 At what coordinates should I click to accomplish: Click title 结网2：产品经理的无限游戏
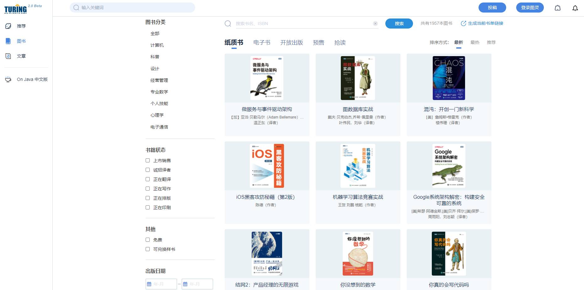coord(267,285)
